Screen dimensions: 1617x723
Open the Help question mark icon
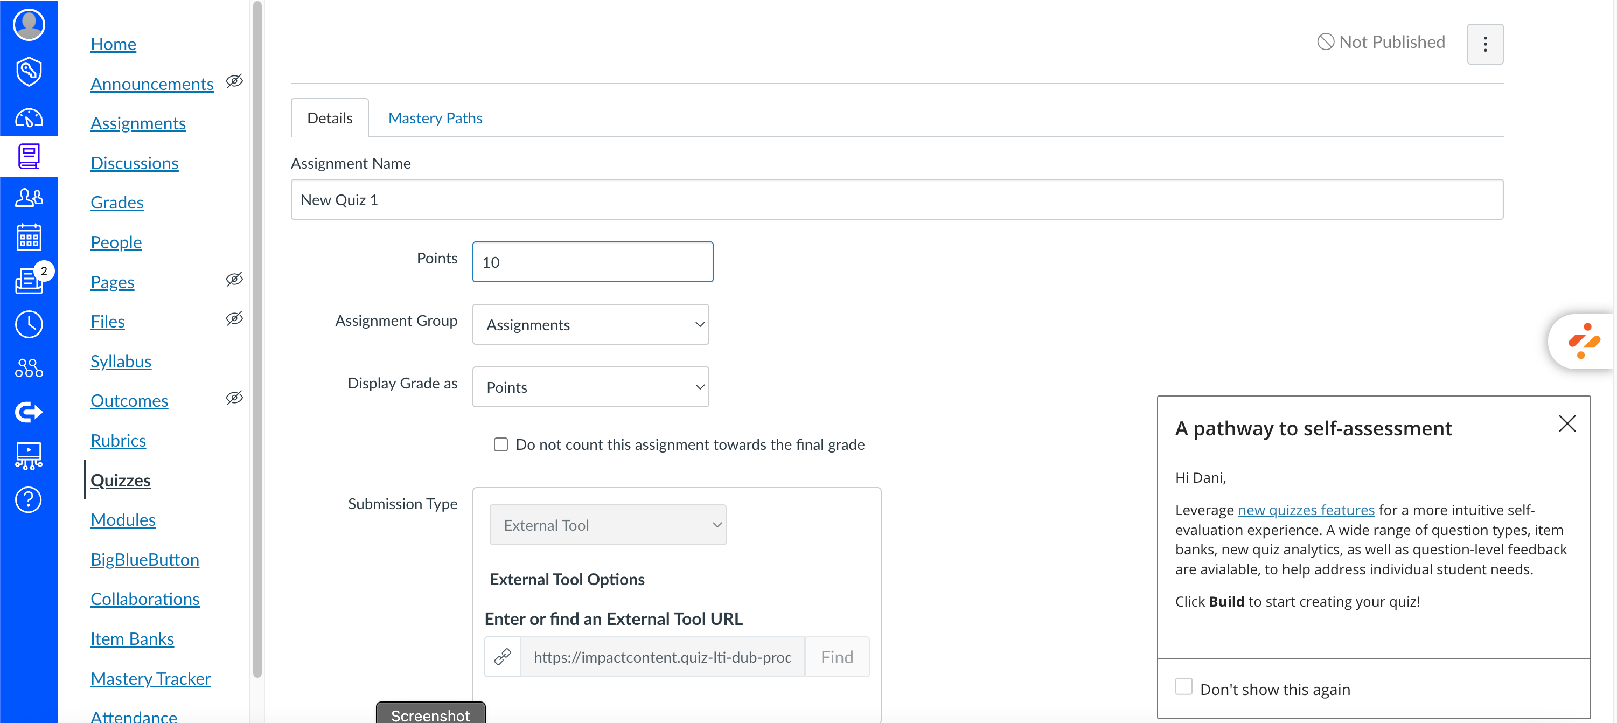29,499
